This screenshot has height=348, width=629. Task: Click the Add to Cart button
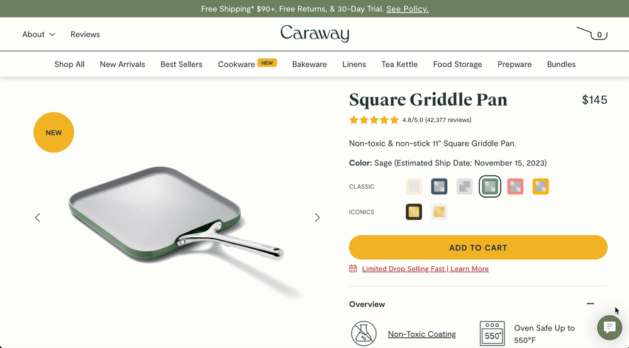pos(478,247)
